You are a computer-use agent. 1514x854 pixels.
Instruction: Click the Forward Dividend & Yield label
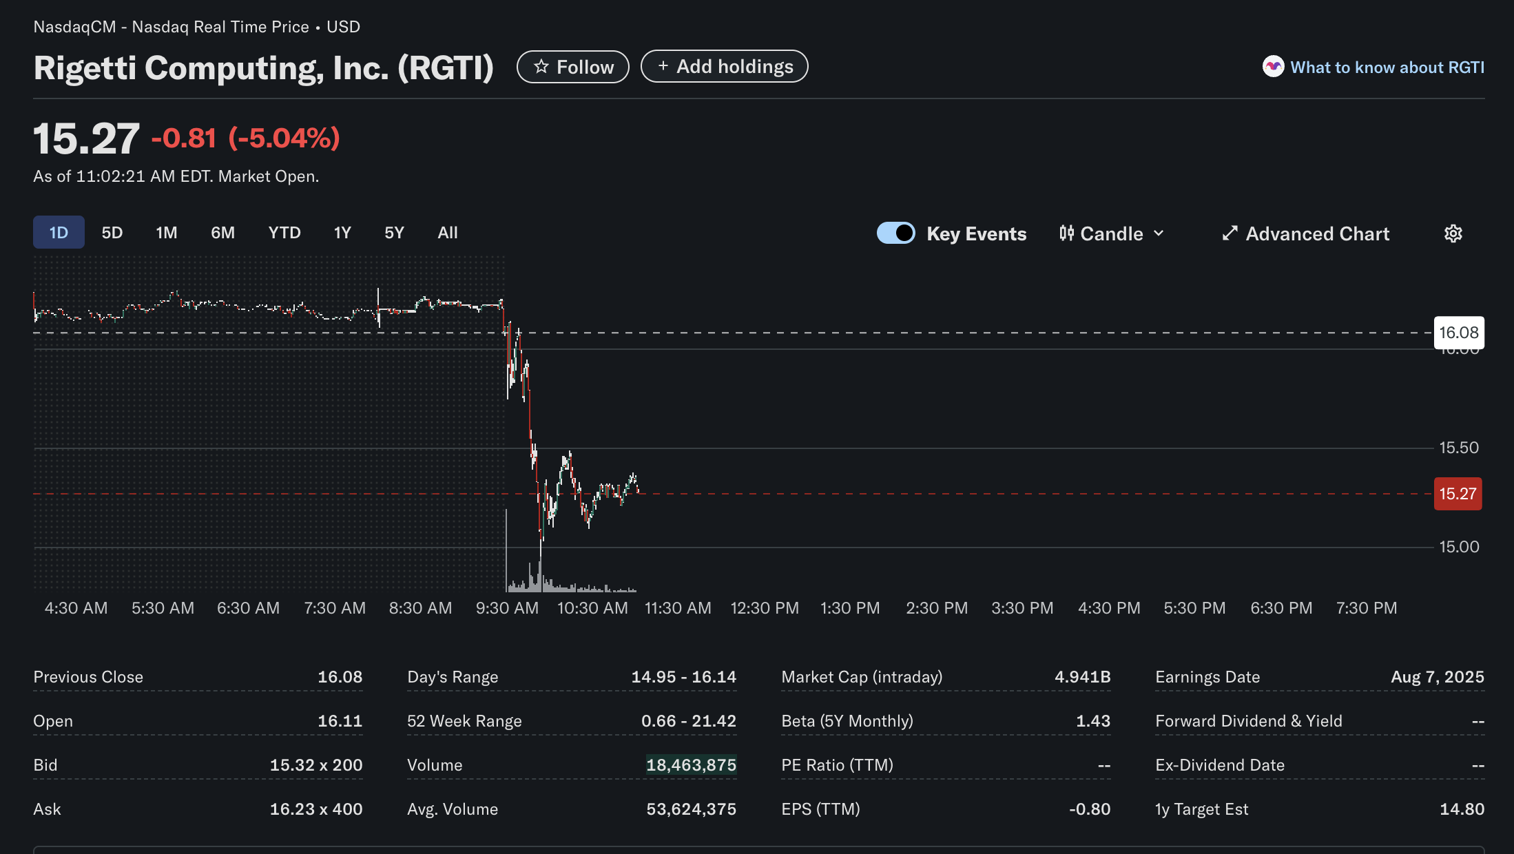(x=1249, y=721)
